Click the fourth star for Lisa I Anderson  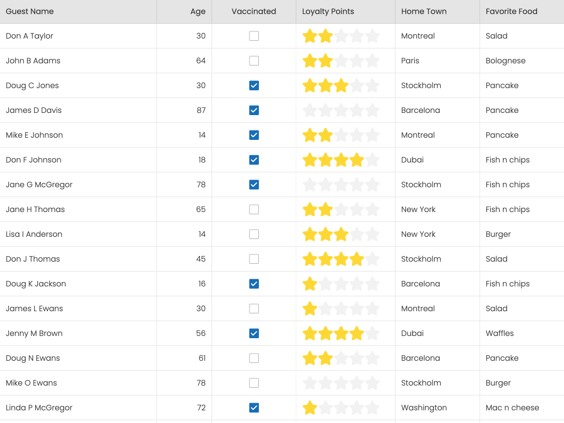tap(357, 235)
